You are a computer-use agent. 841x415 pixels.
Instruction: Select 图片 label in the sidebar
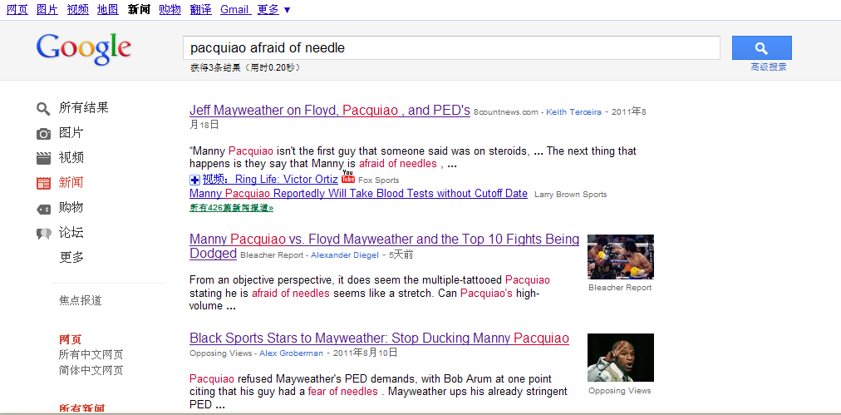[x=71, y=133]
